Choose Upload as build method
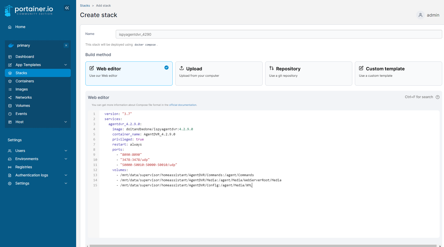Viewport: 444px width, 247px height. (x=219, y=73)
